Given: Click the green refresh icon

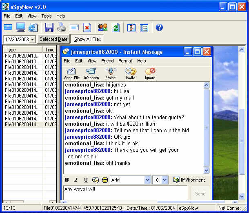Looking at the screenshot, I should (x=116, y=27).
